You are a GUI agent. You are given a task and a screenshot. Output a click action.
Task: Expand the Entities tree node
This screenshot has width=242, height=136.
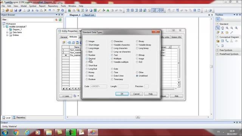[7, 35]
